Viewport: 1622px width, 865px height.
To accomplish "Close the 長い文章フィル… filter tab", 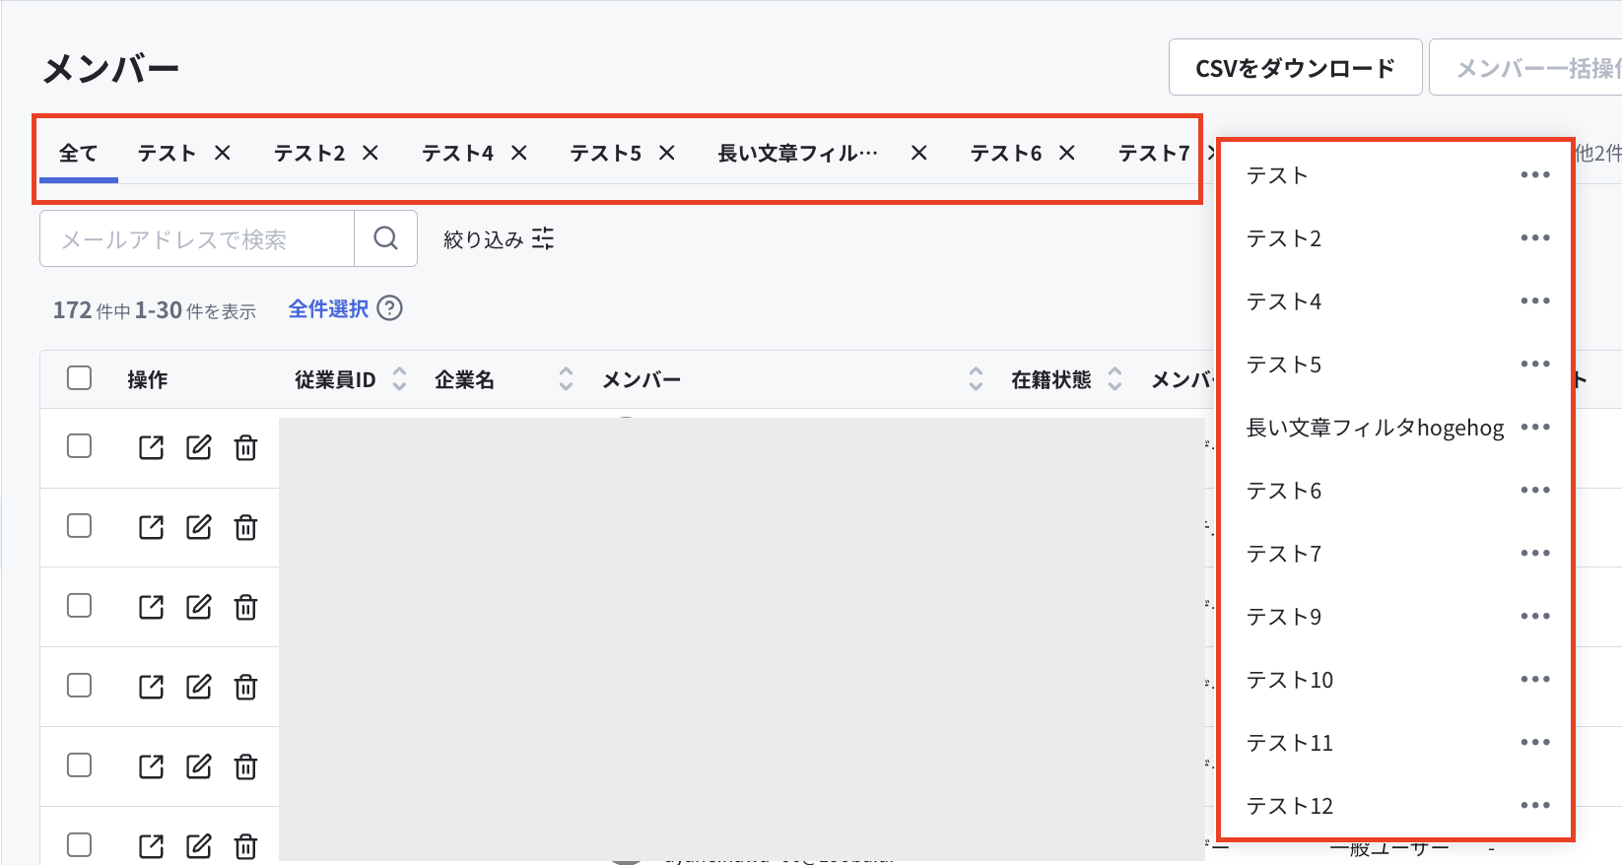I will point(918,153).
